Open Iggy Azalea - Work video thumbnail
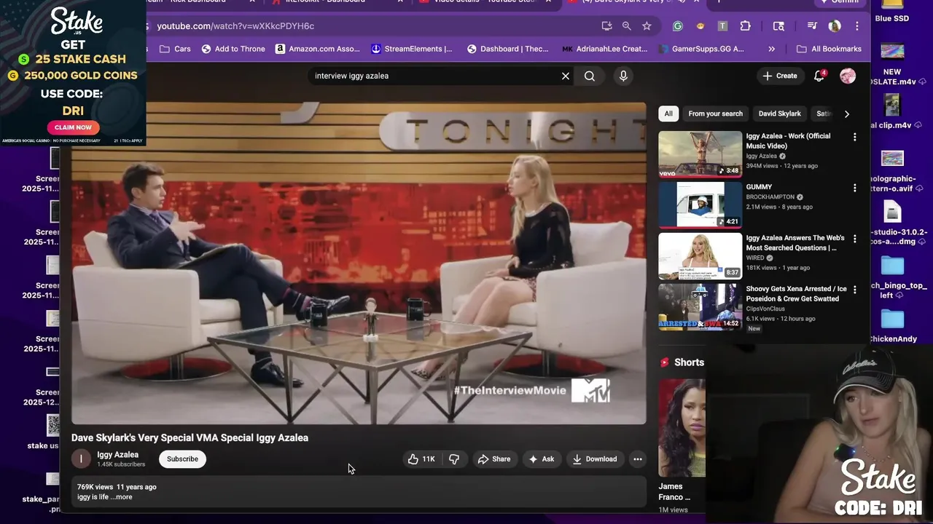The image size is (933, 524). click(700, 154)
